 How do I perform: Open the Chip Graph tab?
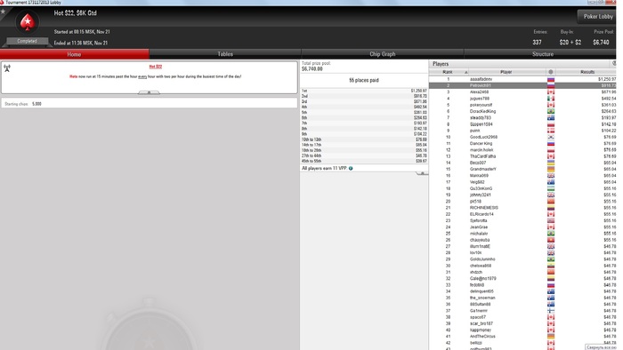tap(382, 54)
